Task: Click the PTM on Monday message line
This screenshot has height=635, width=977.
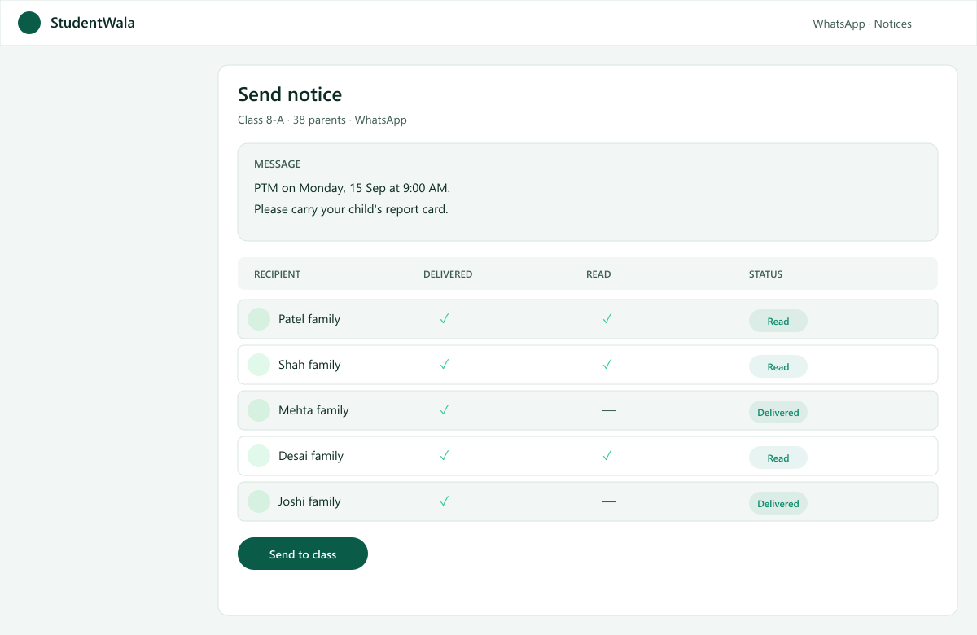Action: tap(352, 188)
